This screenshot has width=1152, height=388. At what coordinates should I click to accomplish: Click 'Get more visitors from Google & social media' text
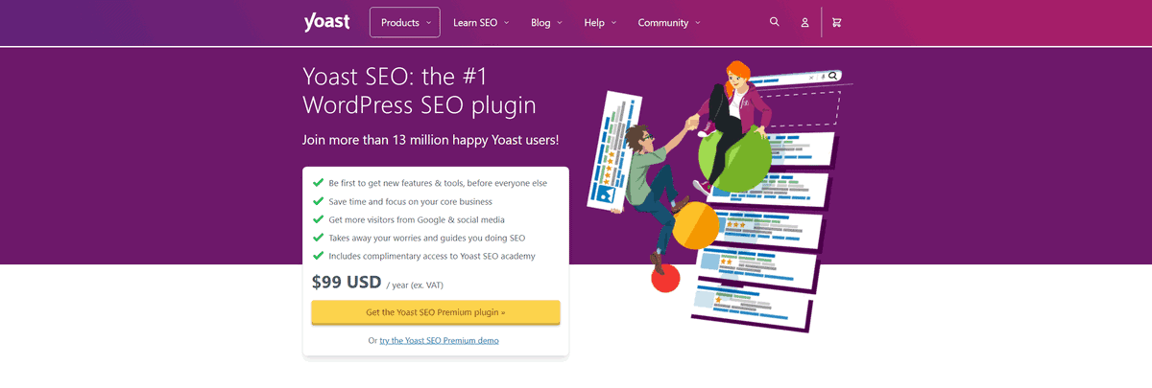pyautogui.click(x=417, y=220)
